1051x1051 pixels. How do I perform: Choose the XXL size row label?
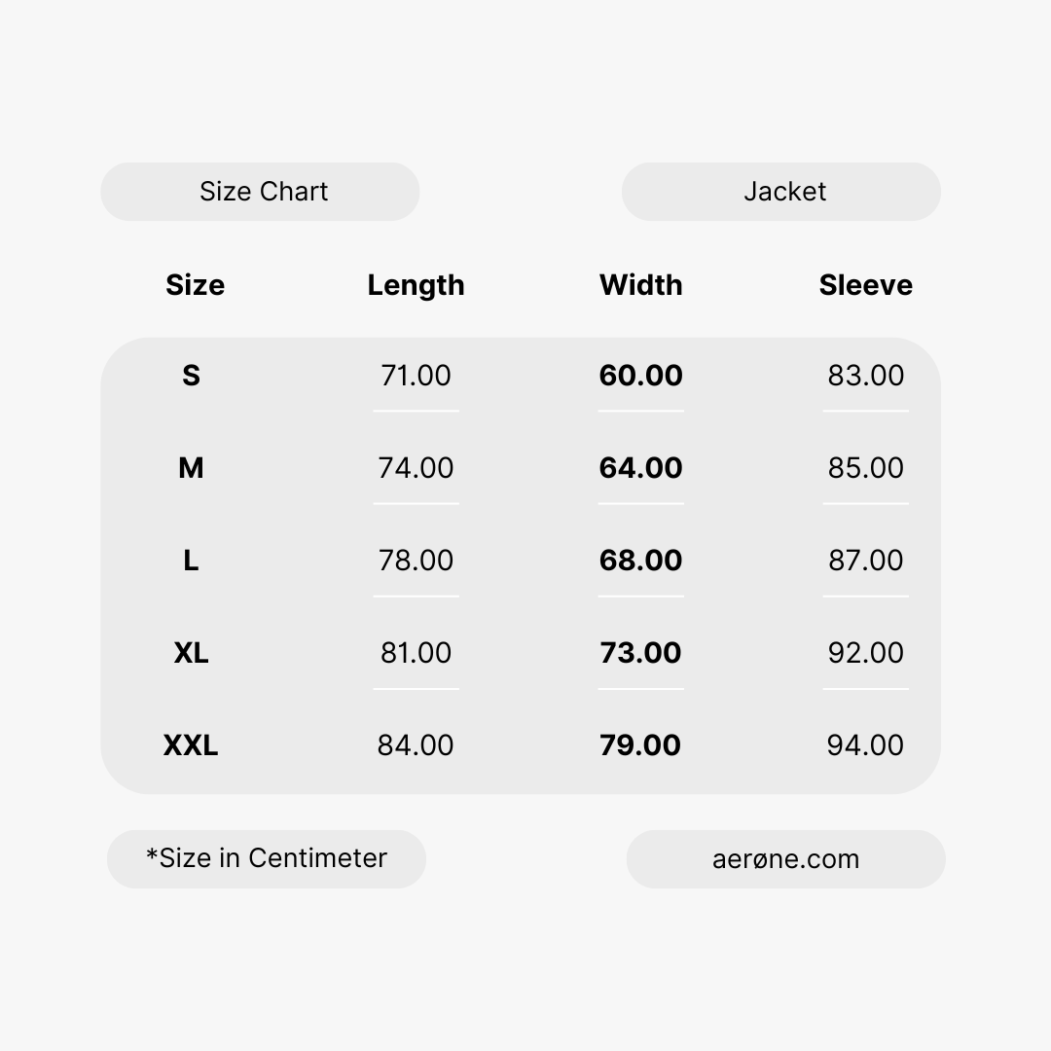click(x=191, y=745)
